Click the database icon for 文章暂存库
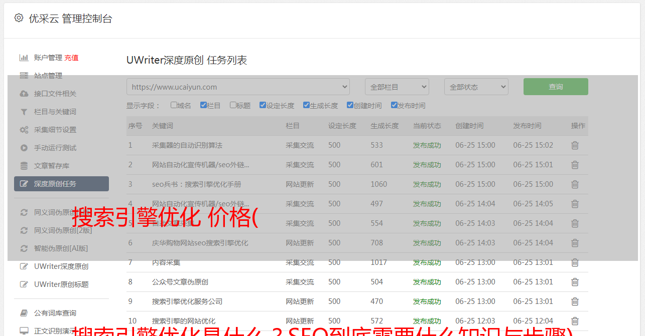 pos(24,166)
